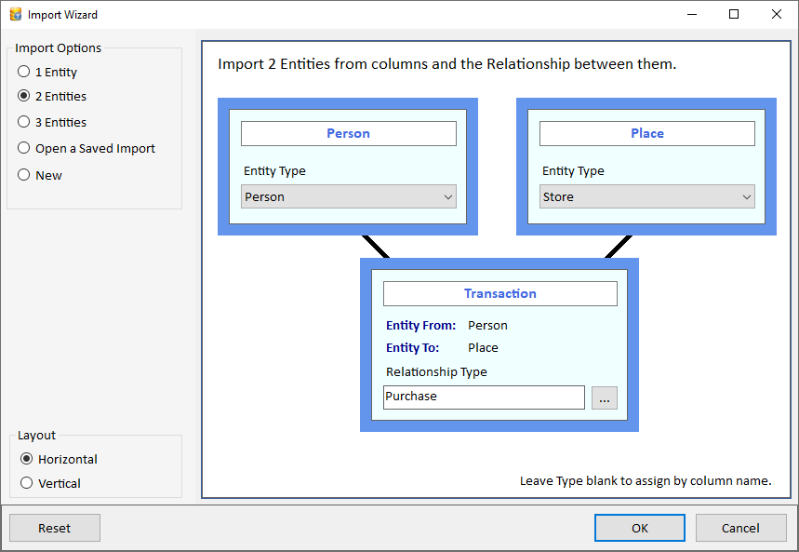Image resolution: width=799 pixels, height=552 pixels.
Task: Select the Horizontal layout option
Action: coord(24,458)
